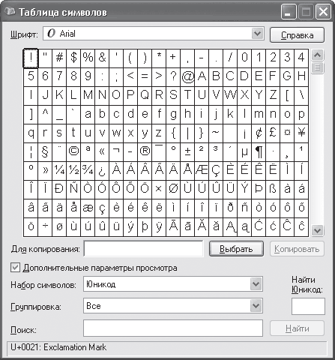The width and height of the screenshot is (335, 360).
Task: Click the Выбрать button
Action: pyautogui.click(x=236, y=249)
